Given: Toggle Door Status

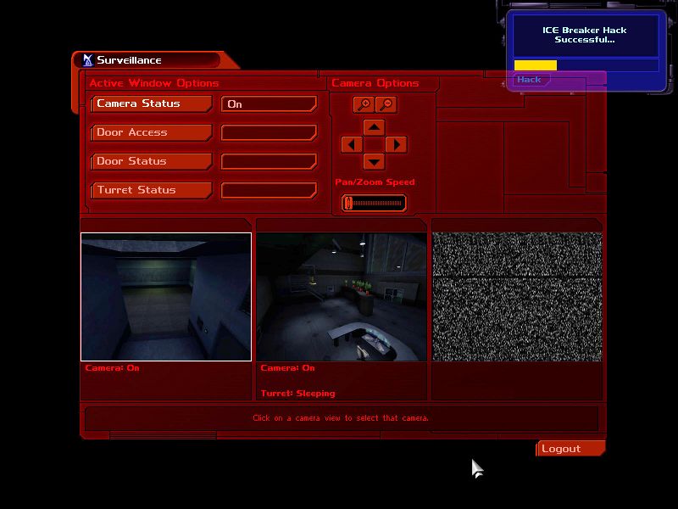Looking at the screenshot, I should [x=151, y=161].
